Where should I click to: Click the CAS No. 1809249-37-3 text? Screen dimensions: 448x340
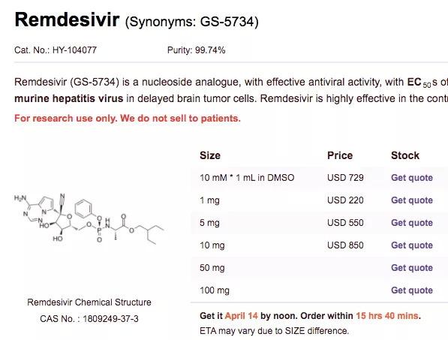89,318
